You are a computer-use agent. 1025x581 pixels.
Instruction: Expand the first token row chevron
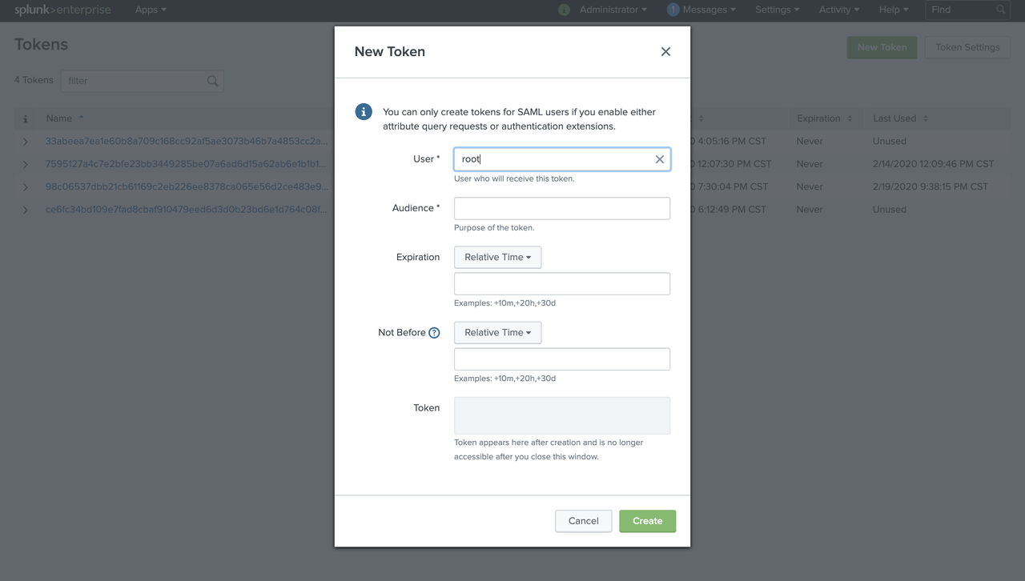click(x=25, y=141)
